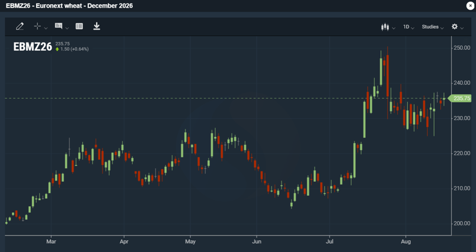Screen dimensions: 476x252
Task: Click the annotation callout tool icon
Action: (x=59, y=26)
